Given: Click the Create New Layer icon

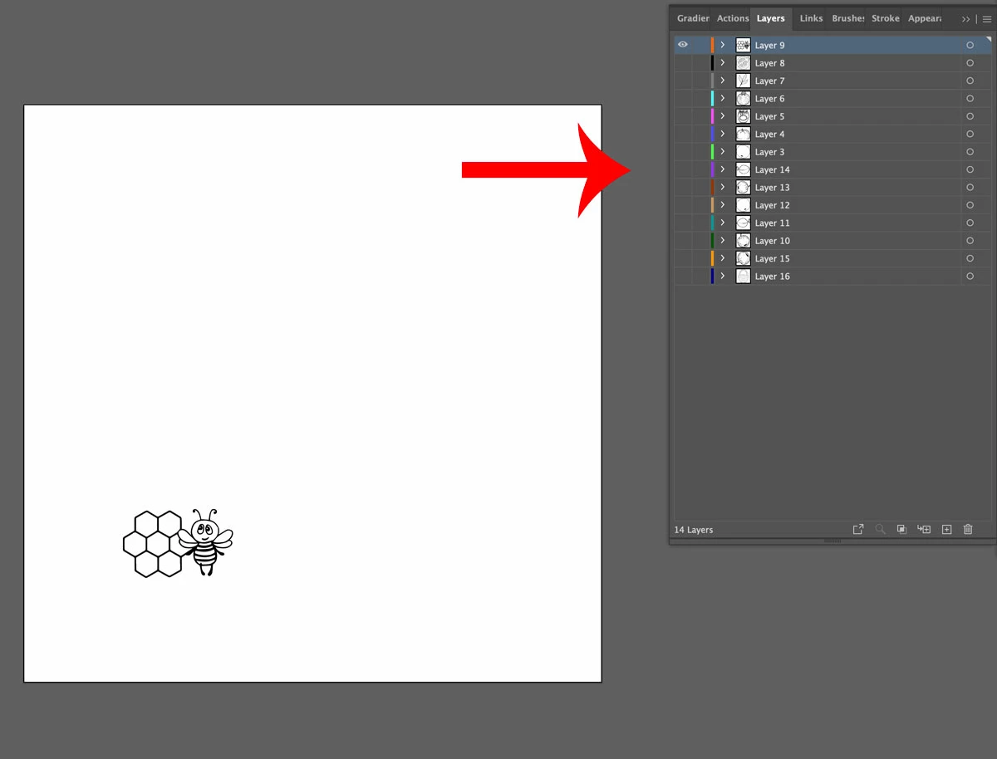Looking at the screenshot, I should click(x=946, y=530).
